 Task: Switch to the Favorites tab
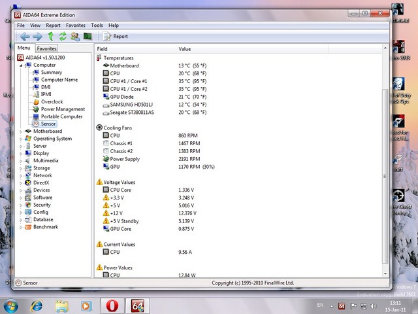point(46,48)
